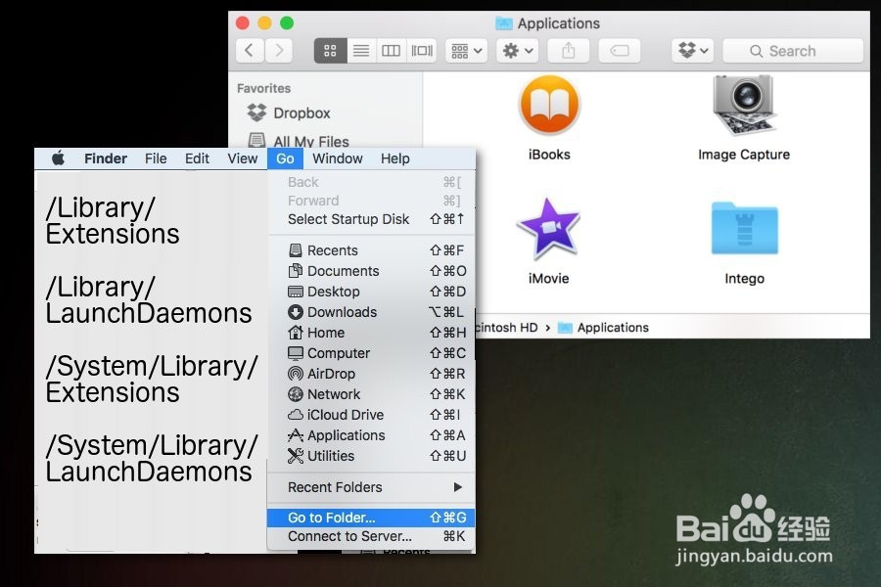
Task: Open the Action gear dropdown
Action: pyautogui.click(x=518, y=51)
